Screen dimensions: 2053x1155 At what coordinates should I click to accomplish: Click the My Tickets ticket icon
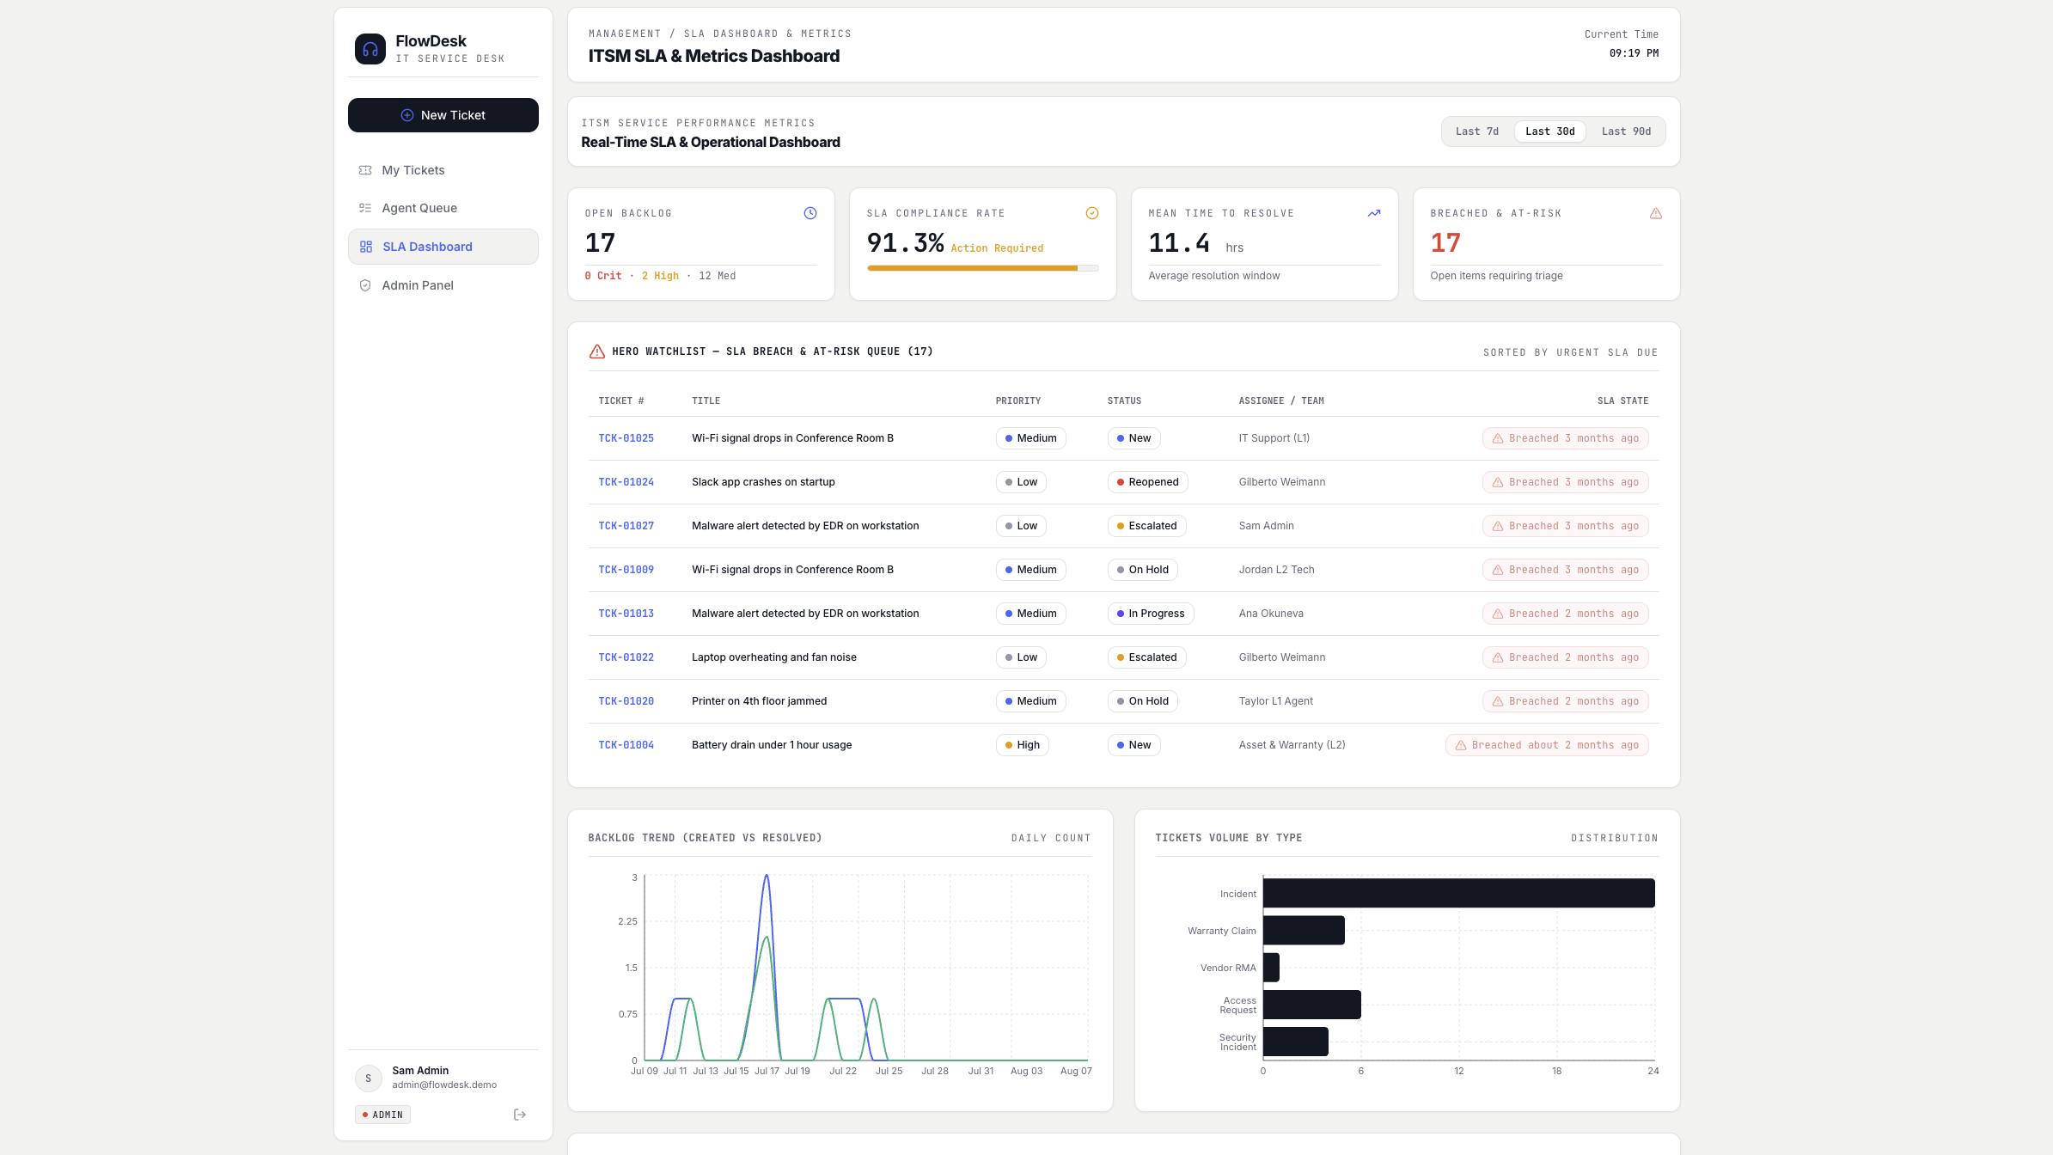click(365, 170)
